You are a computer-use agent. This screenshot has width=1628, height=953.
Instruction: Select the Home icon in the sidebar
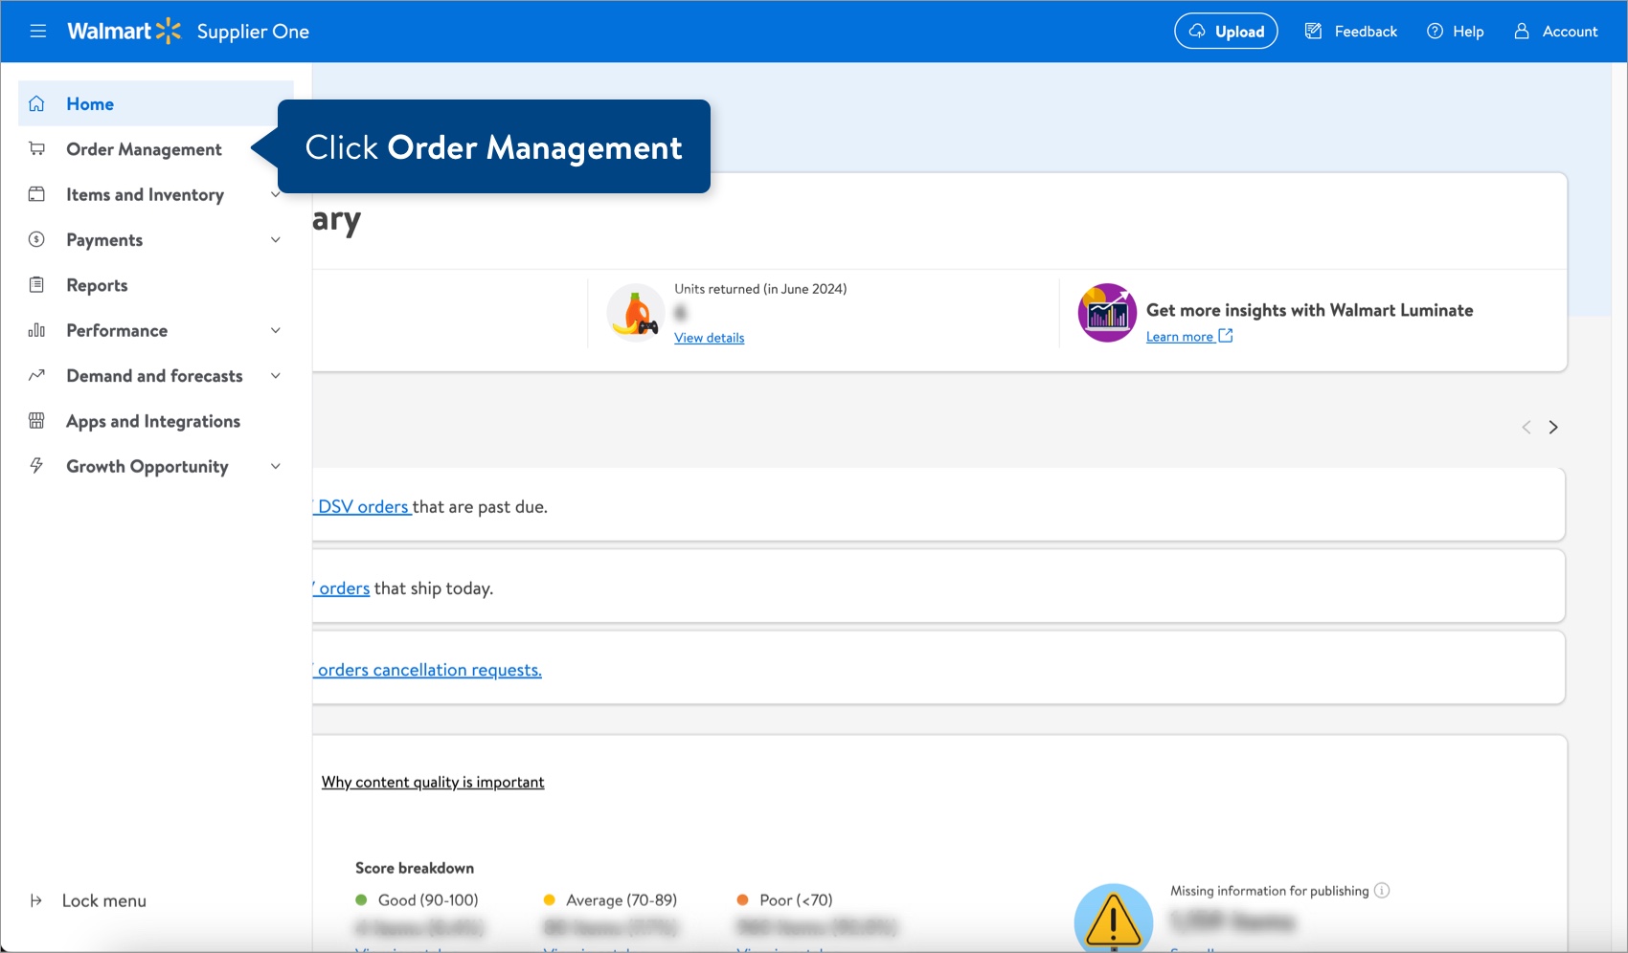36,103
